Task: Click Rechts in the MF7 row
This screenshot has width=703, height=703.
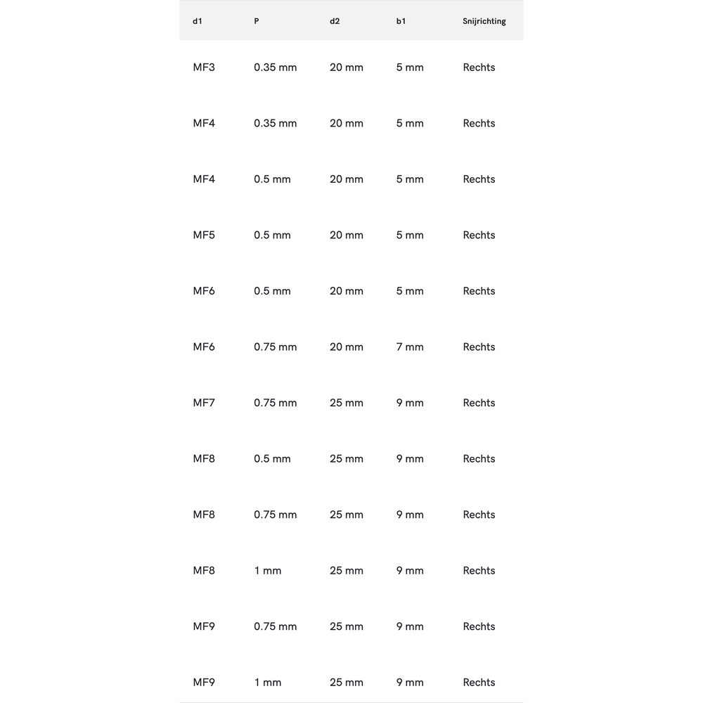Action: click(x=479, y=403)
